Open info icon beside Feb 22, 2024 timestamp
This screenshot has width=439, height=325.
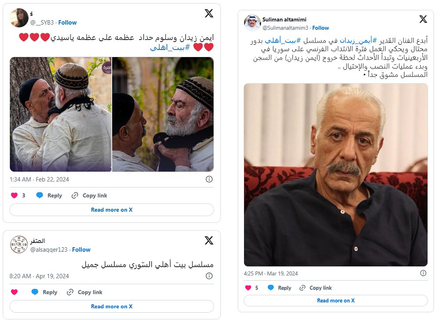click(209, 179)
